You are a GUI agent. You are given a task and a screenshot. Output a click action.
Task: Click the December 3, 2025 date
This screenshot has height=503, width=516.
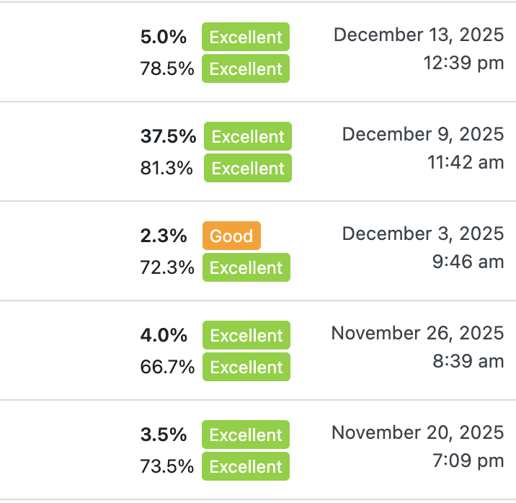pos(422,233)
